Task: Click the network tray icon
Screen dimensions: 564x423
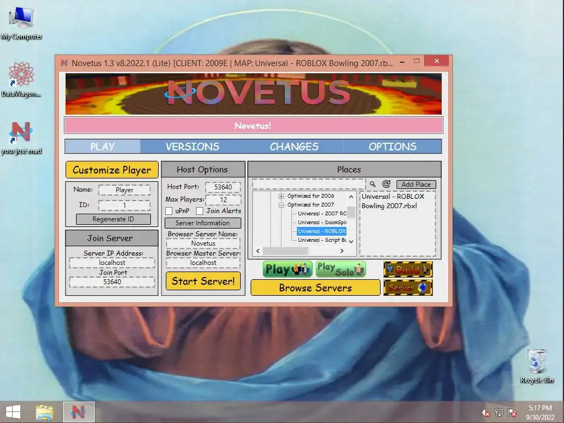Action: [499, 413]
